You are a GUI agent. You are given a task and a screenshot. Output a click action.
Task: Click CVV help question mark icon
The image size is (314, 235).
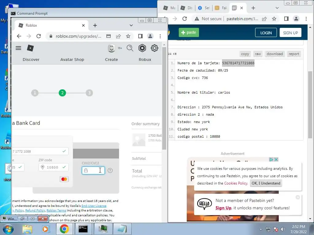click(x=110, y=170)
